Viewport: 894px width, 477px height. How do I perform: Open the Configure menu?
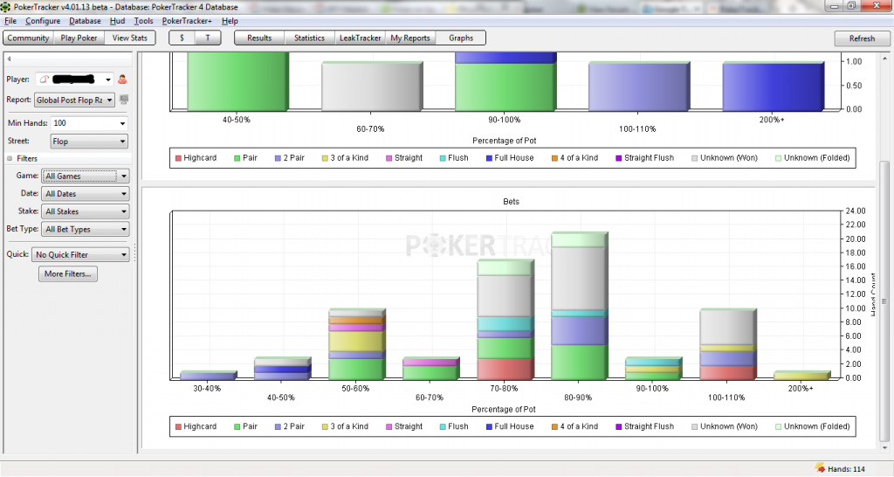pyautogui.click(x=43, y=21)
